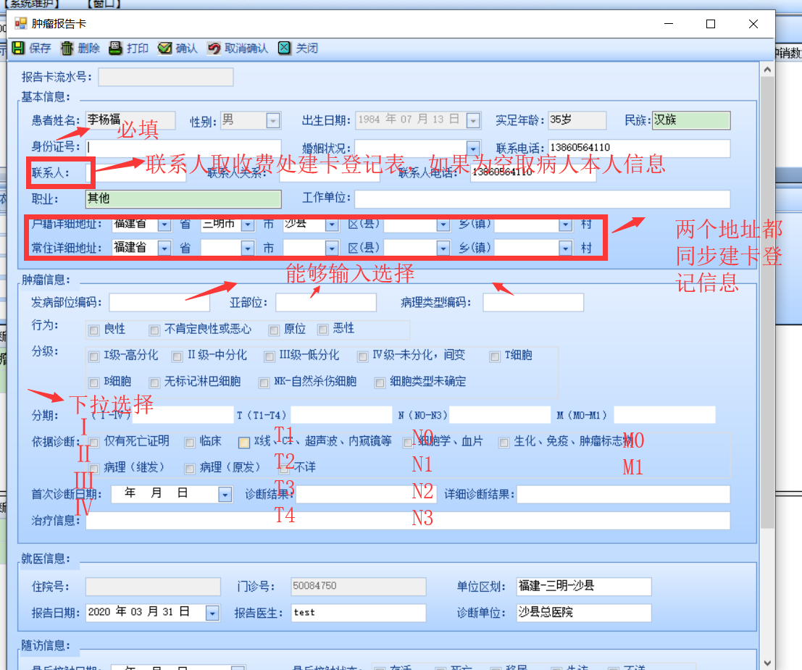Click the 取消确认 text button
Viewport: 802px width, 670px height.
click(x=246, y=48)
